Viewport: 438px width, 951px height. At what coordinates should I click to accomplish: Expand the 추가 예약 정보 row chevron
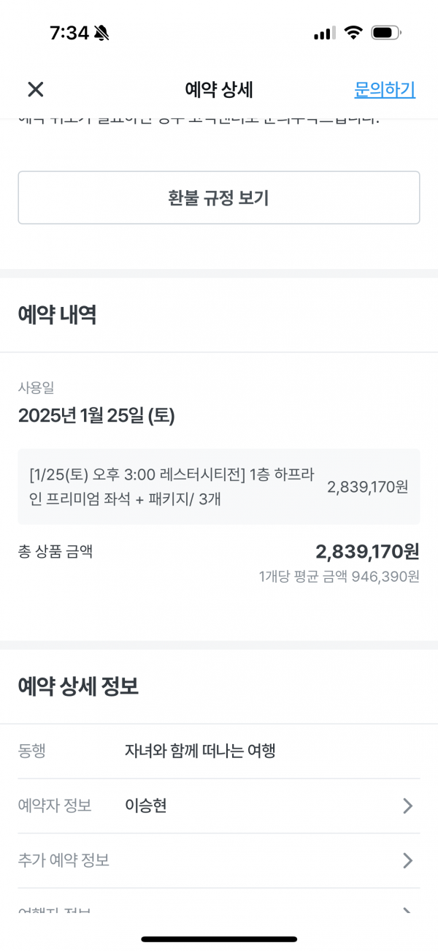click(407, 860)
